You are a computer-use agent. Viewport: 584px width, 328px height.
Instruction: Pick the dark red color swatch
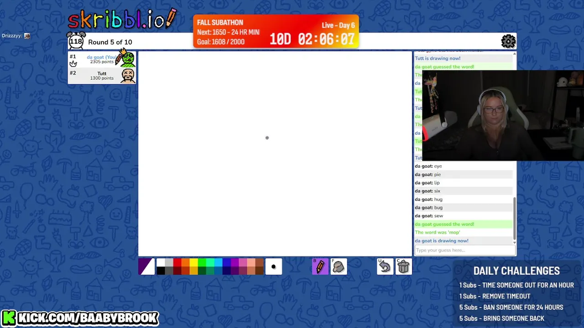click(x=177, y=271)
